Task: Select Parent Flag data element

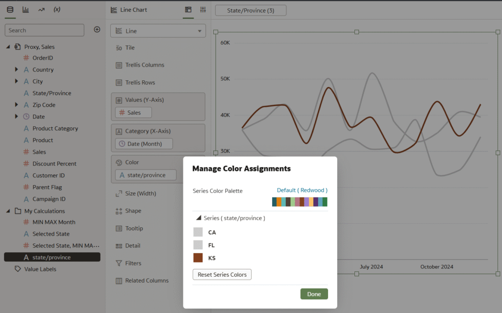Action: pos(47,187)
